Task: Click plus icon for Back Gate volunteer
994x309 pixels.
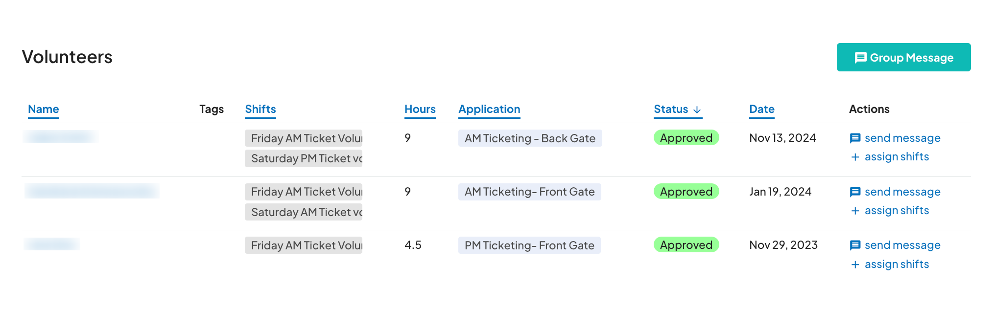Action: pyautogui.click(x=855, y=157)
